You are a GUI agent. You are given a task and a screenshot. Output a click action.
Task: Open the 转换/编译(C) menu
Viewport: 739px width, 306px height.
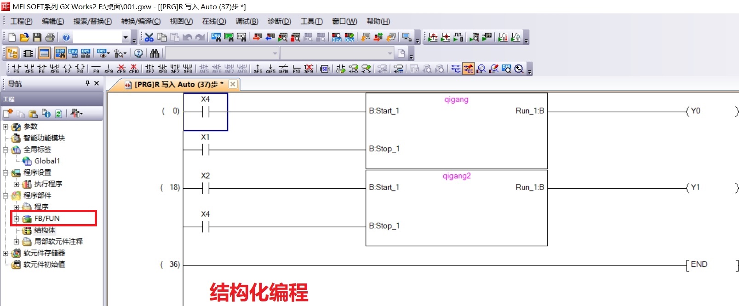pyautogui.click(x=141, y=21)
